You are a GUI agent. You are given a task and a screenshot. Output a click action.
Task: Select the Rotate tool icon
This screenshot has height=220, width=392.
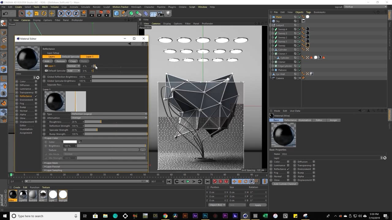tap(44, 13)
